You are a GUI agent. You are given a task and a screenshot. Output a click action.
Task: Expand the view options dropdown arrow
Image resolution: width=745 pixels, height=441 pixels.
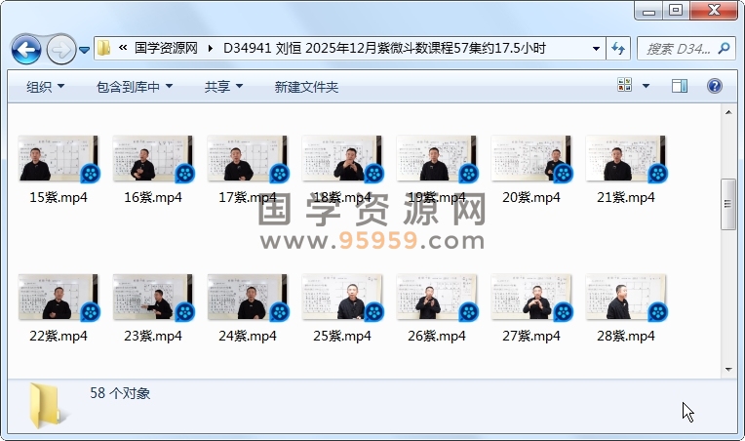pos(646,87)
